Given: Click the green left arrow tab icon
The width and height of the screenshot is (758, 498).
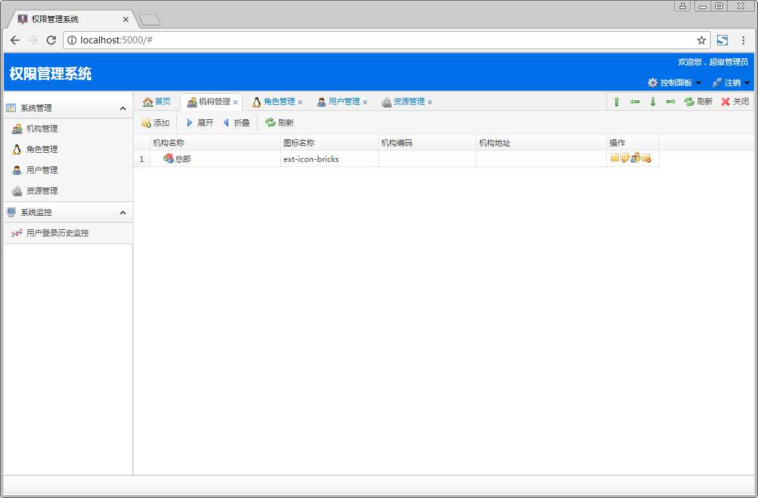Looking at the screenshot, I should [635, 102].
